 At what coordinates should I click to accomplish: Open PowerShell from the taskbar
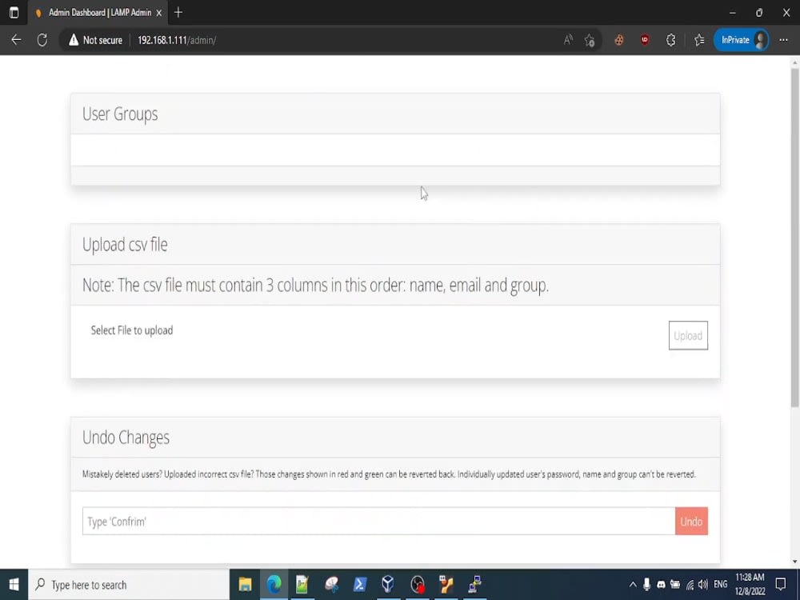tap(359, 585)
